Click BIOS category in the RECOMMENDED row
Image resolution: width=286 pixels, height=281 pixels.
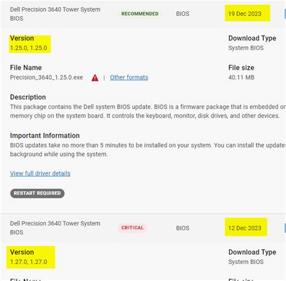coord(183,14)
